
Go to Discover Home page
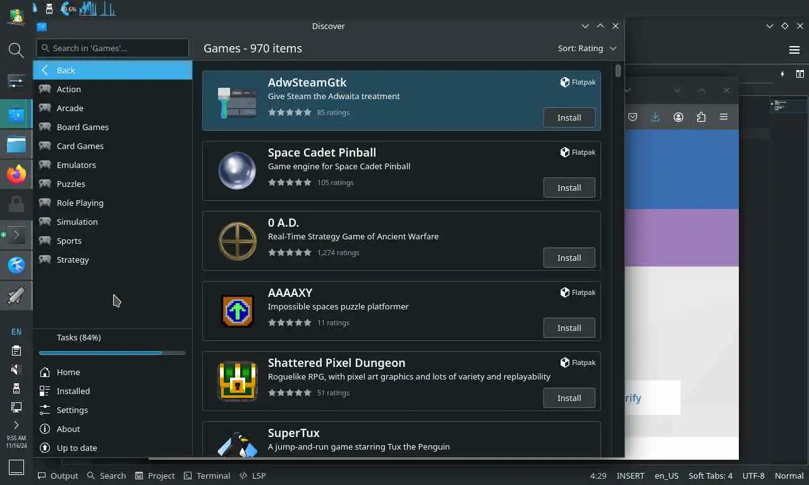pyautogui.click(x=113, y=372)
